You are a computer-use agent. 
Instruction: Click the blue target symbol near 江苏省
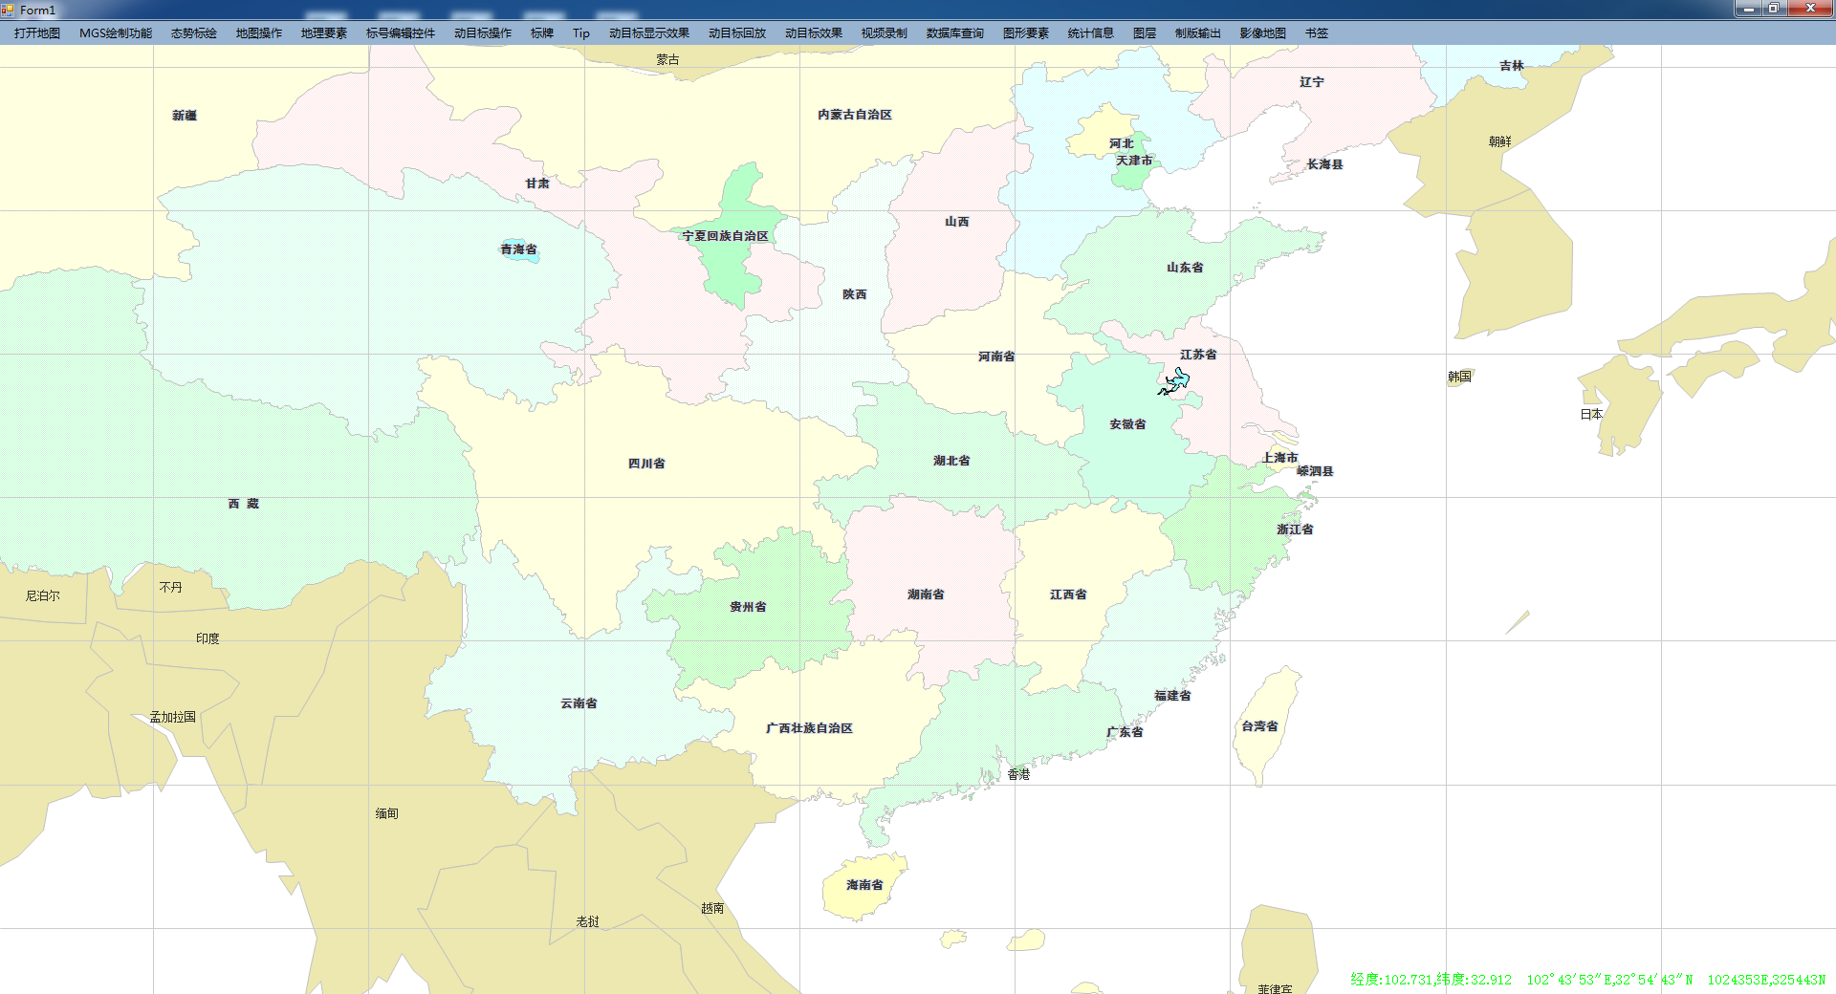(1175, 381)
